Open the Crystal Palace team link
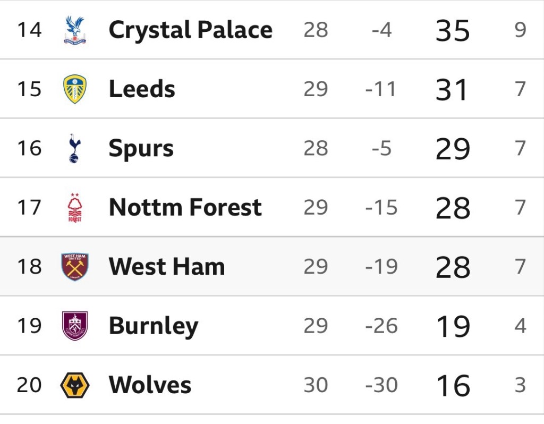Viewport: 544px width, 424px height. pos(190,30)
